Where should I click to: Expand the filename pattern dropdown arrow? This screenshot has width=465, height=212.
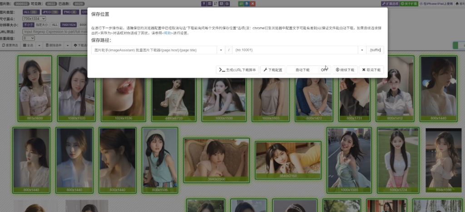point(362,50)
